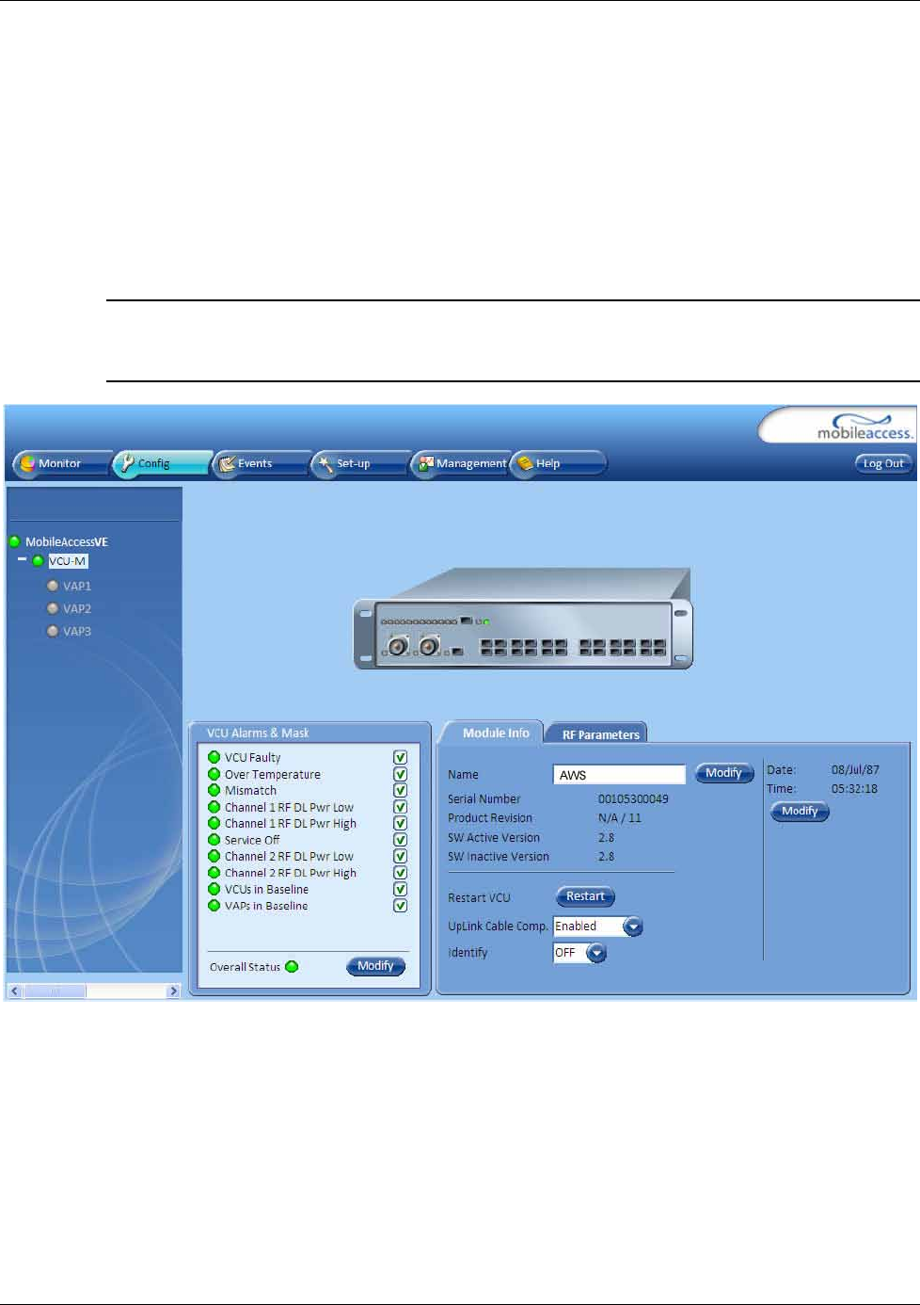920x1305 pixels.
Task: Toggle VCU Faulty mask checkbox
Action: click(400, 757)
